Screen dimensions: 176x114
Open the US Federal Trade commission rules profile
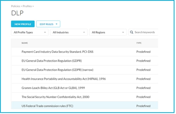pos(47,106)
